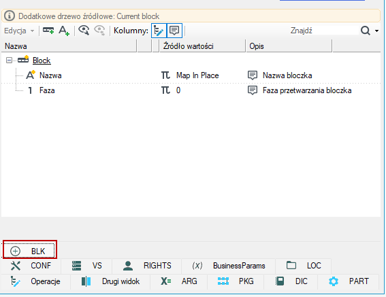Click the Źródło wartości column header
The width and height of the screenshot is (386, 297).
(x=203, y=46)
